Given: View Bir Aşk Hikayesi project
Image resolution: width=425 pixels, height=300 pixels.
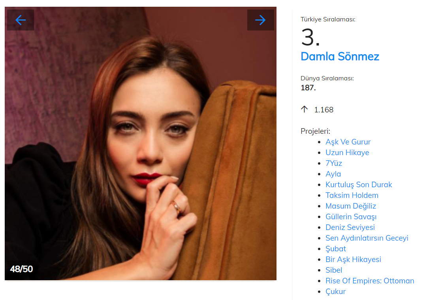Looking at the screenshot, I should pos(353,259).
